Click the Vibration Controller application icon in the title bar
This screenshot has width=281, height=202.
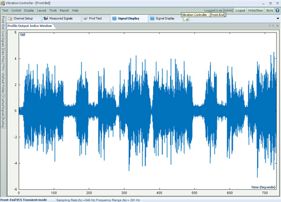(x=2, y=3)
